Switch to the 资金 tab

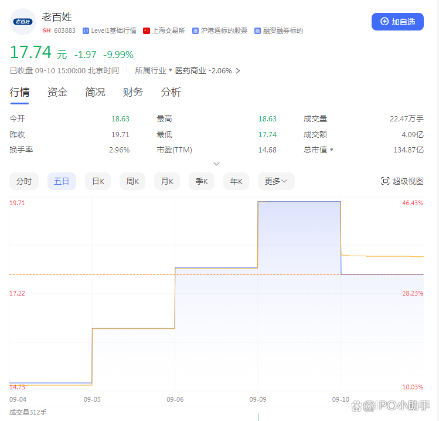coord(57,92)
